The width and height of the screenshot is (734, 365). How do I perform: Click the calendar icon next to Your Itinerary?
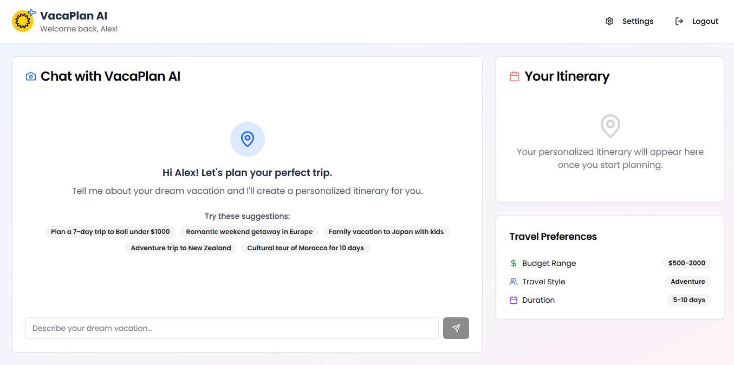point(514,76)
